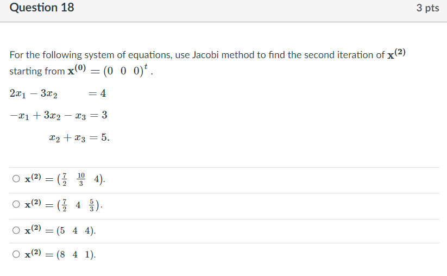Click the Question 18 heading
Screen dimensions: 447x276
tap(42, 8)
